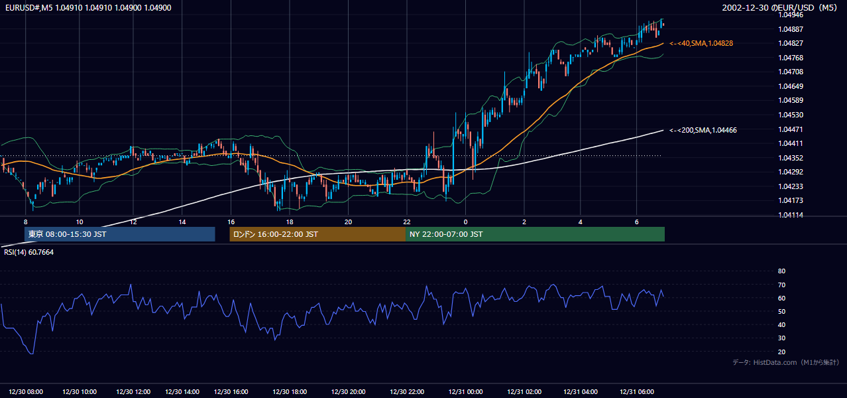Click the RSI(14) 60.7664 indicator label
The image size is (847, 398).
[x=29, y=252]
